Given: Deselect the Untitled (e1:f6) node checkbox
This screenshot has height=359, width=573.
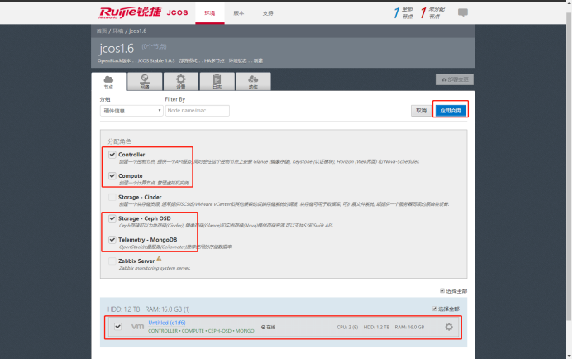Looking at the screenshot, I should click(x=117, y=327).
